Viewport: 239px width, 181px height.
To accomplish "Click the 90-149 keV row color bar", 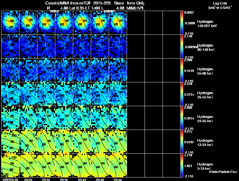I will (182, 47).
